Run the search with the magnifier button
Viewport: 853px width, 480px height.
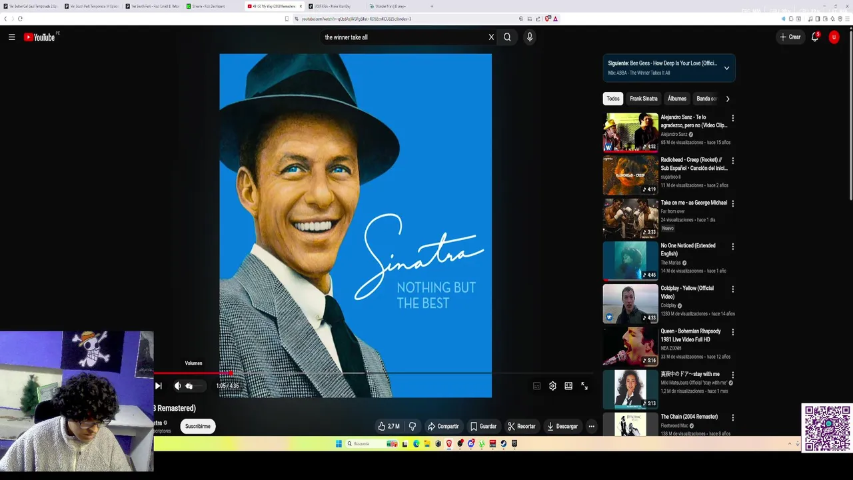[507, 37]
